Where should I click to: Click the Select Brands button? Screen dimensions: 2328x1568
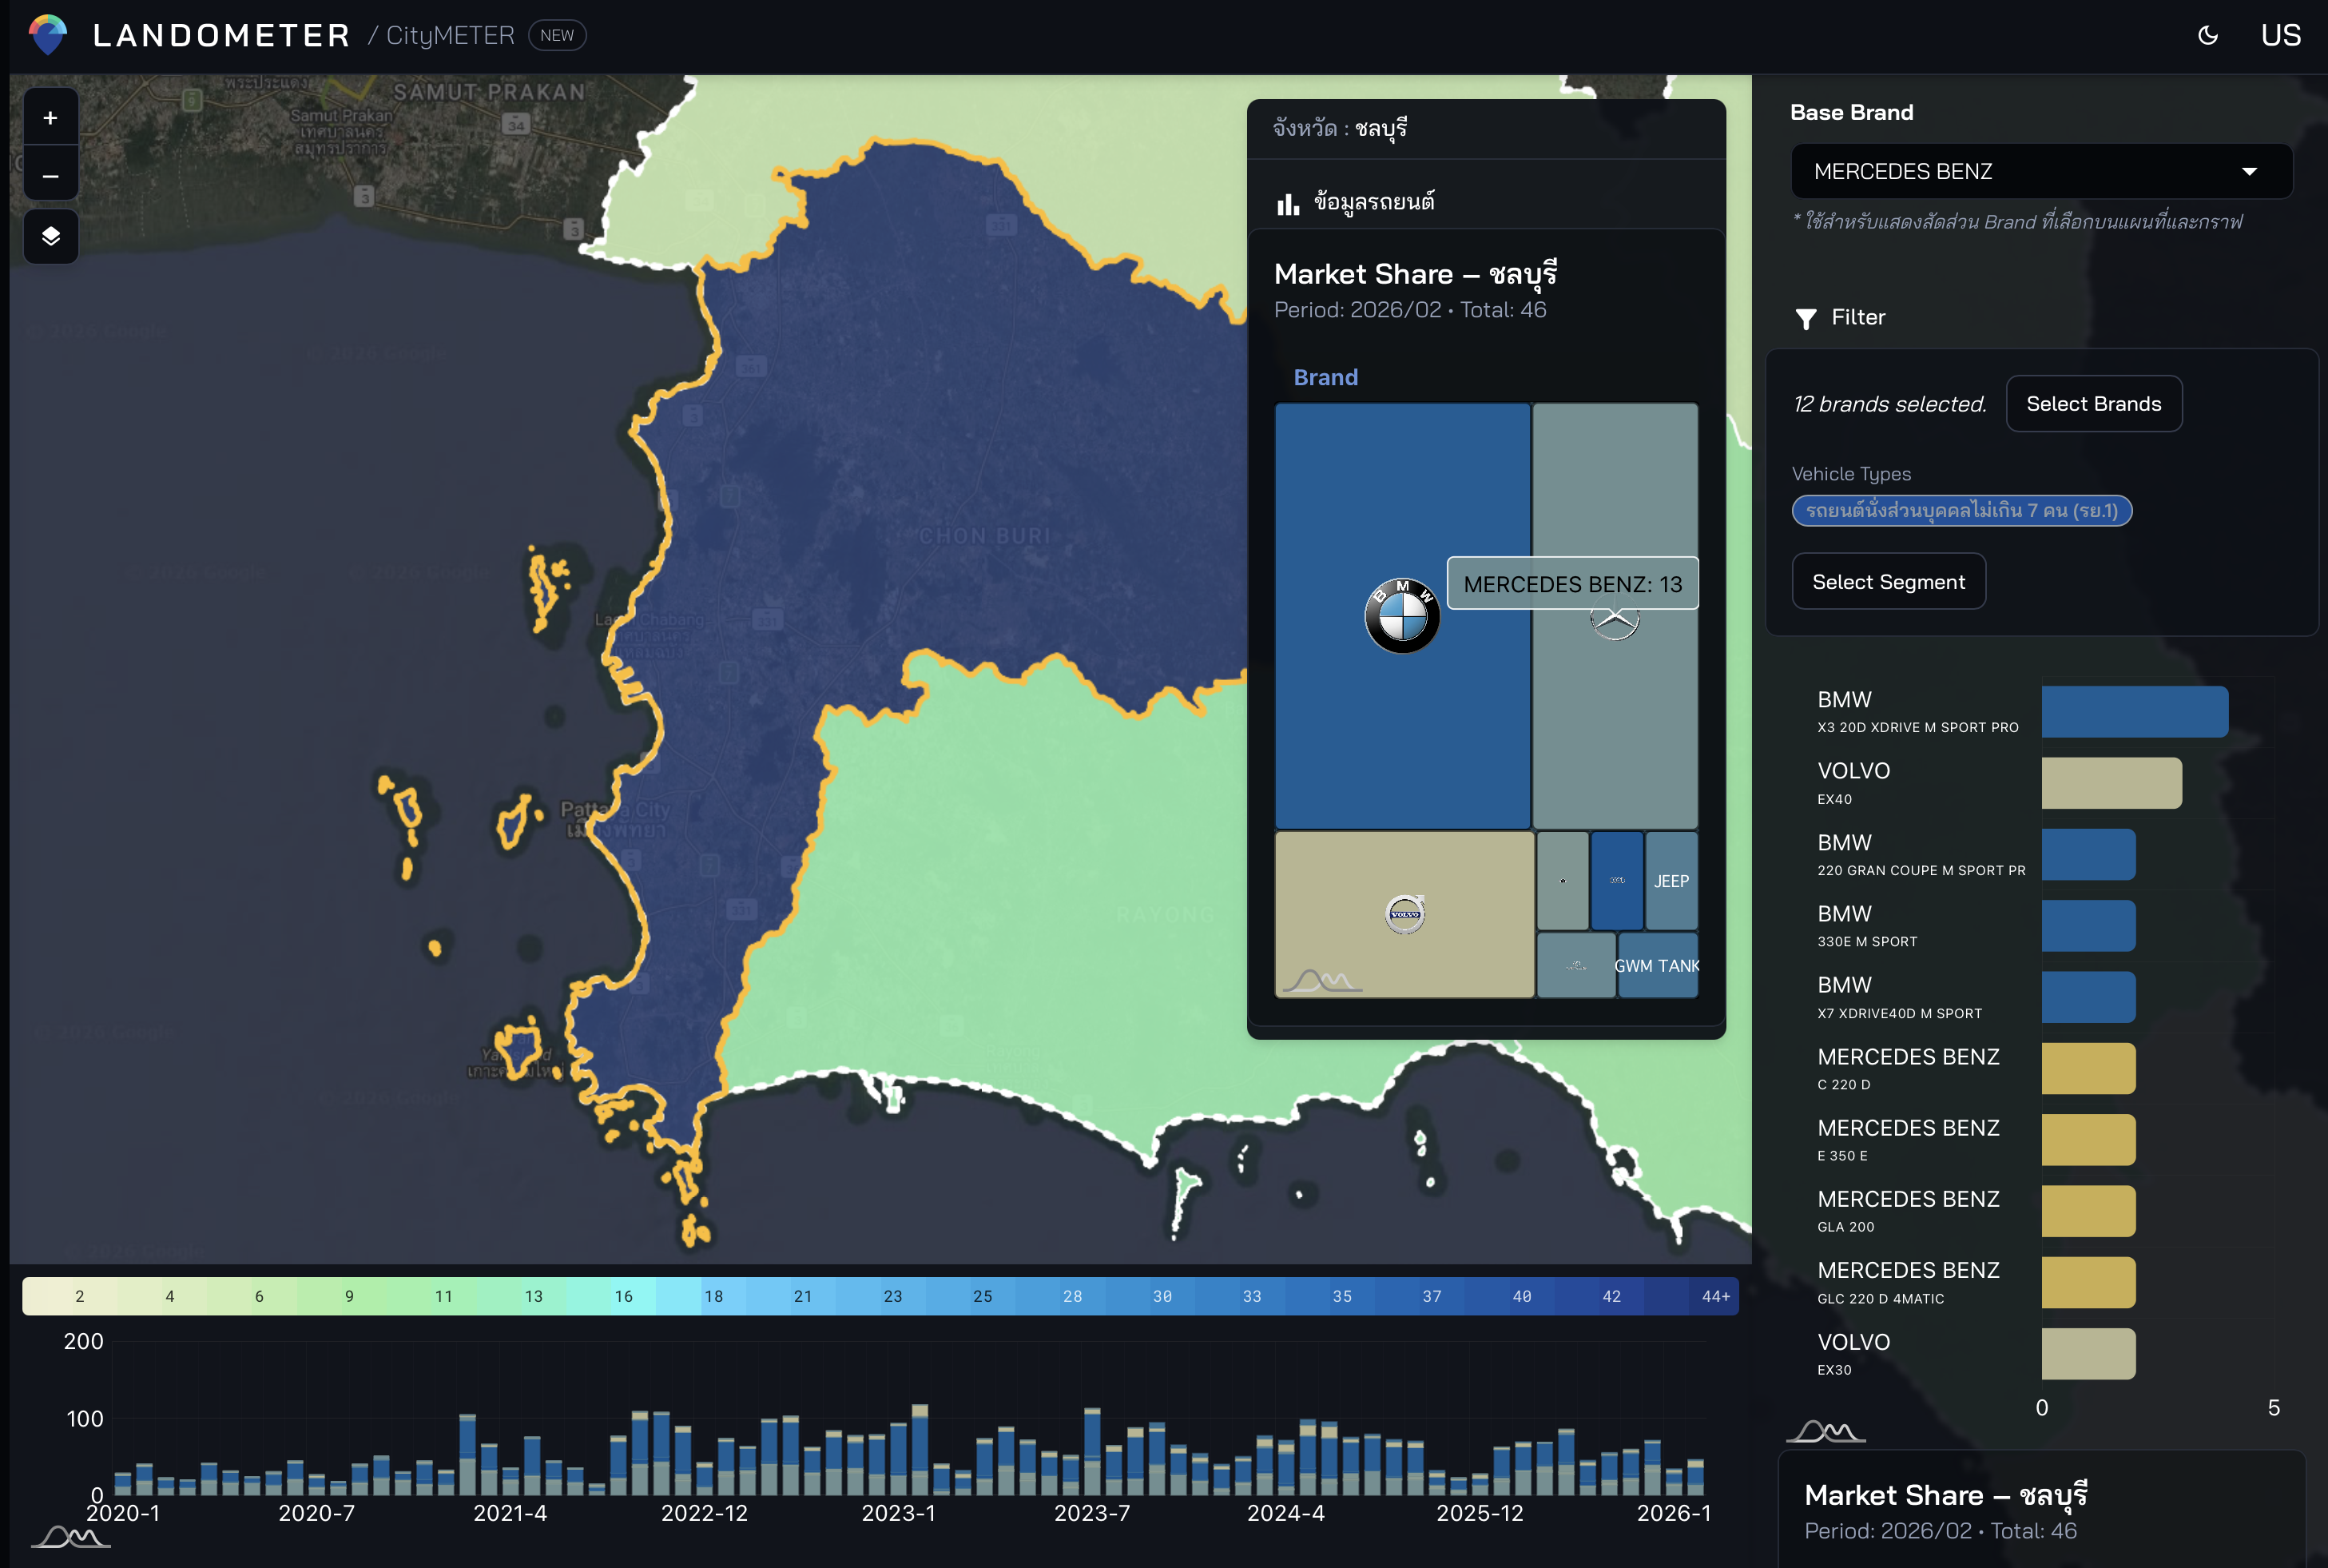[2093, 404]
